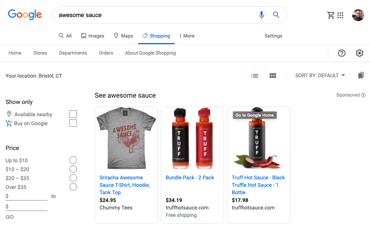
Task: Expand the More search categories menu
Action: click(x=186, y=36)
